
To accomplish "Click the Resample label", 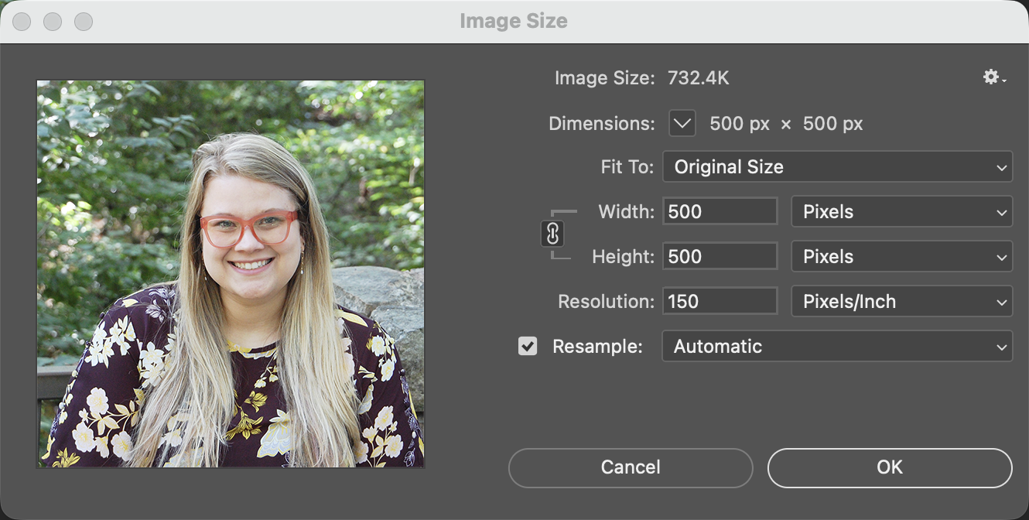I will [597, 347].
